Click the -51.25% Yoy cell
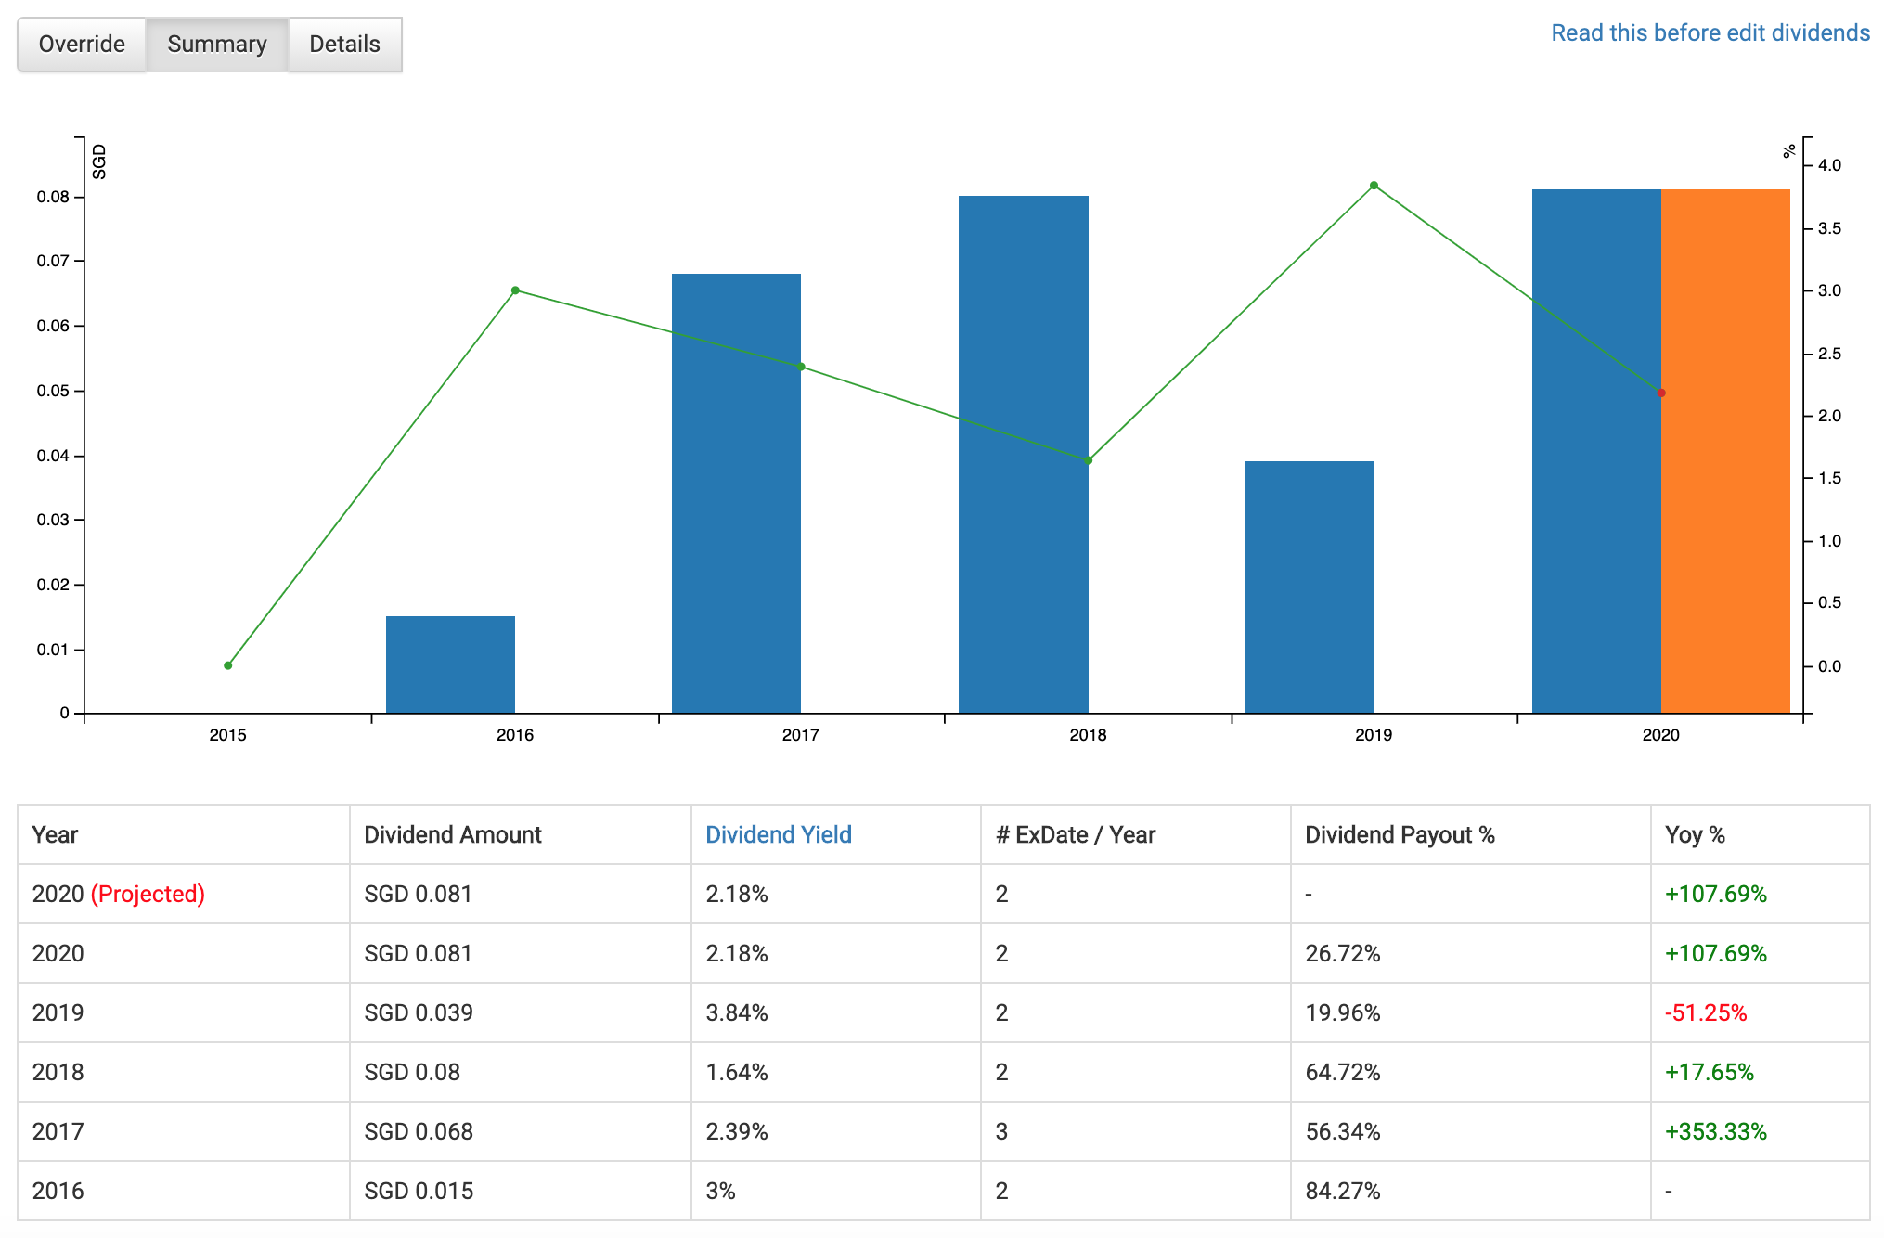This screenshot has width=1884, height=1238. [1705, 1012]
